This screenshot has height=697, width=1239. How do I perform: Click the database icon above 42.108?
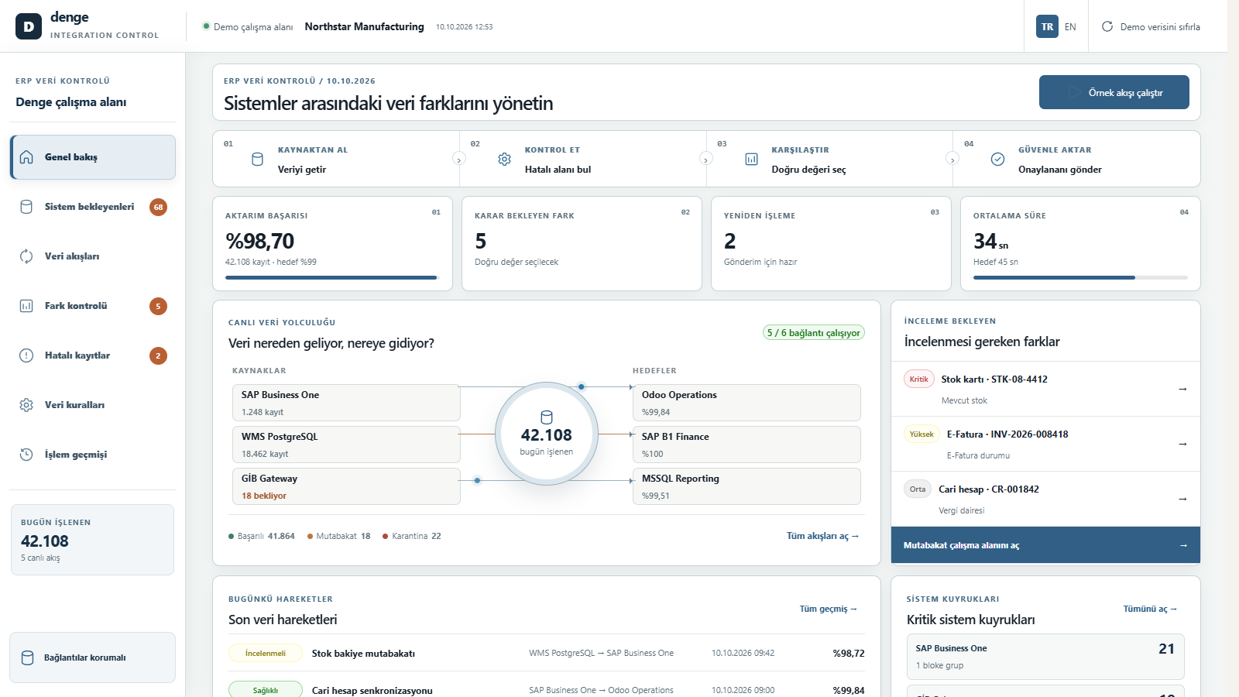coord(547,417)
